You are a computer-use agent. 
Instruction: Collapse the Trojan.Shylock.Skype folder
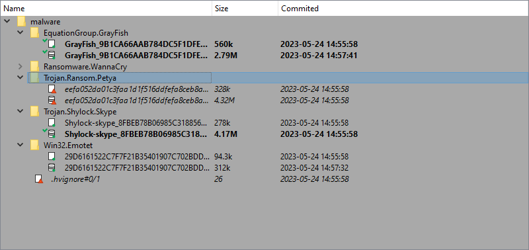(x=20, y=111)
